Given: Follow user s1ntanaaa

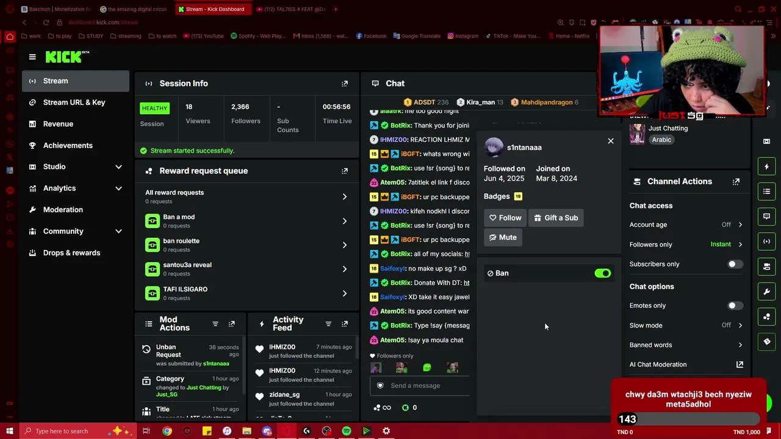Looking at the screenshot, I should [x=505, y=218].
